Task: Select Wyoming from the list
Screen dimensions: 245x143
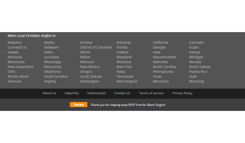Action: 197,81
